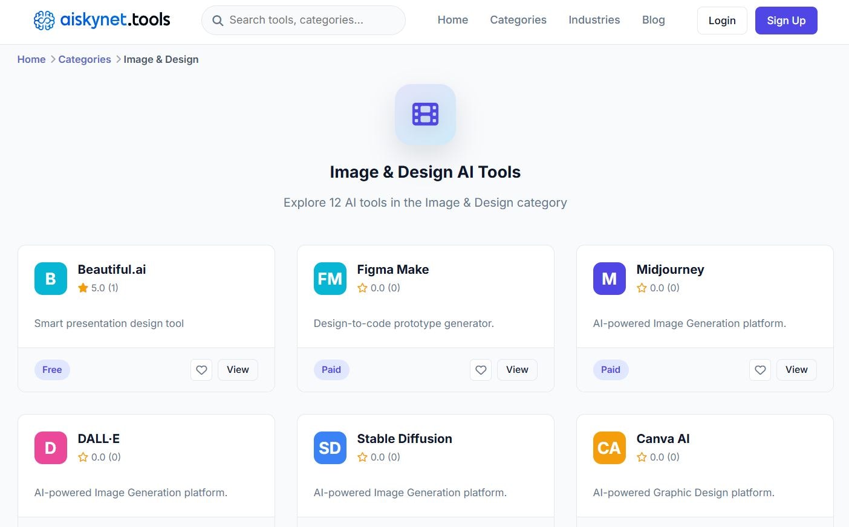Image resolution: width=849 pixels, height=527 pixels.
Task: View the Midjourney tool details
Action: coord(796,370)
